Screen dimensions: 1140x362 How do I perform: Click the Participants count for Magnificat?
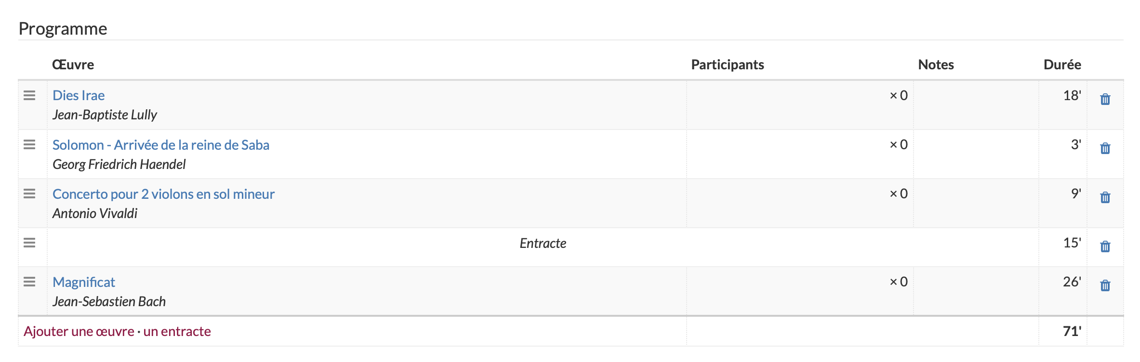(x=898, y=282)
